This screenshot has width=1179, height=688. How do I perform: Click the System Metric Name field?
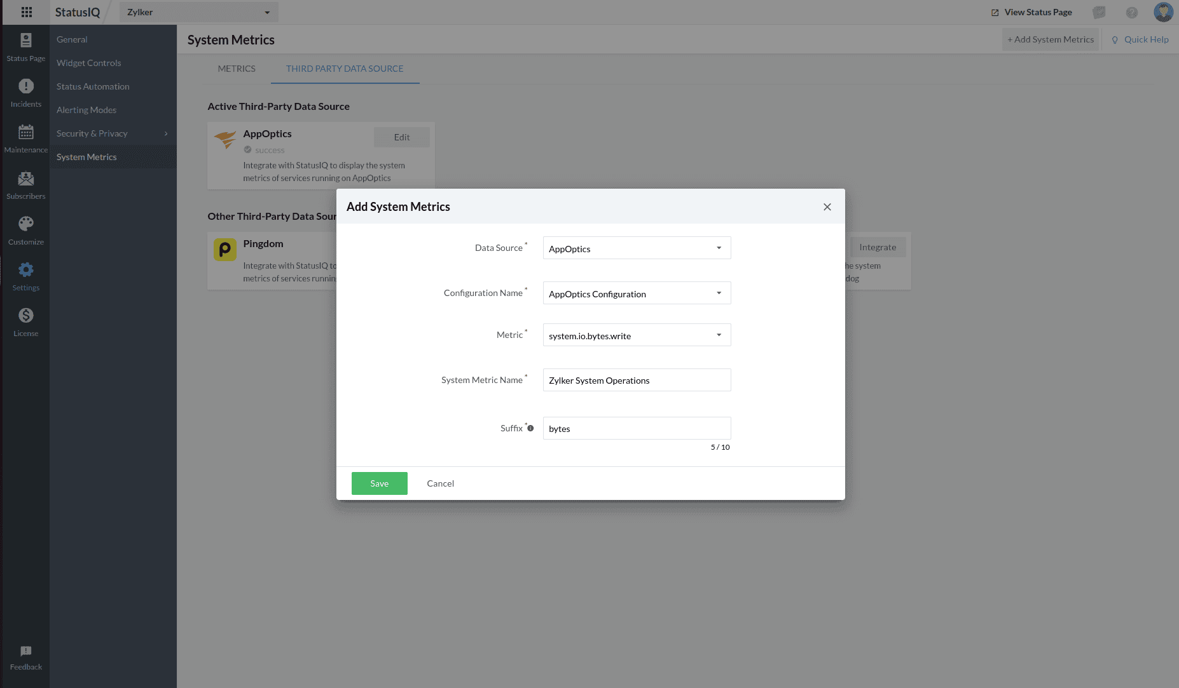[x=637, y=381]
